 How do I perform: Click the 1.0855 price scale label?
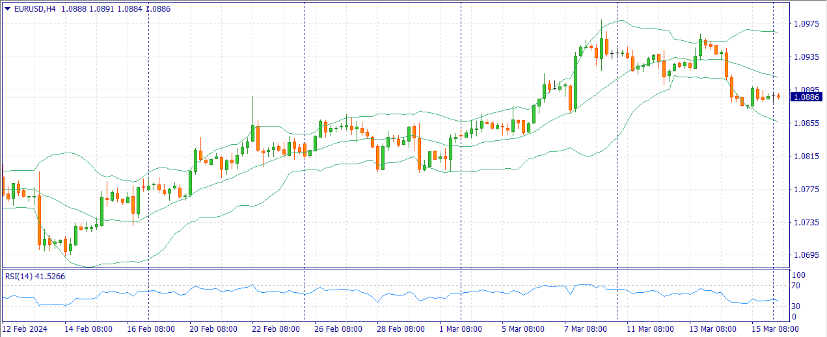pos(806,123)
